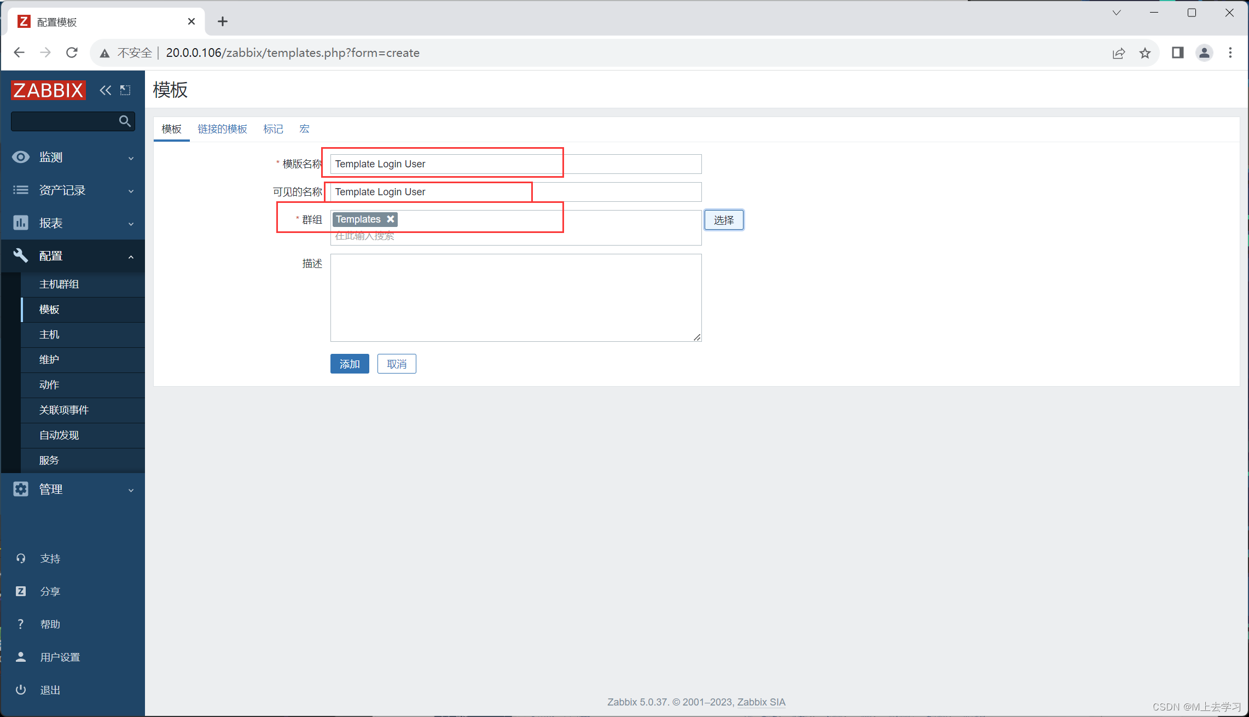Image resolution: width=1249 pixels, height=717 pixels.
Task: Switch to the 宏 tab
Action: pos(304,129)
